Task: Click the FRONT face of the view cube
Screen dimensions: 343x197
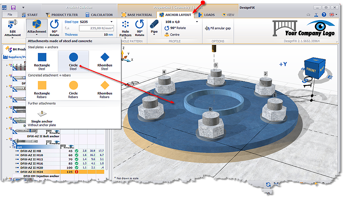Action: click(311, 69)
